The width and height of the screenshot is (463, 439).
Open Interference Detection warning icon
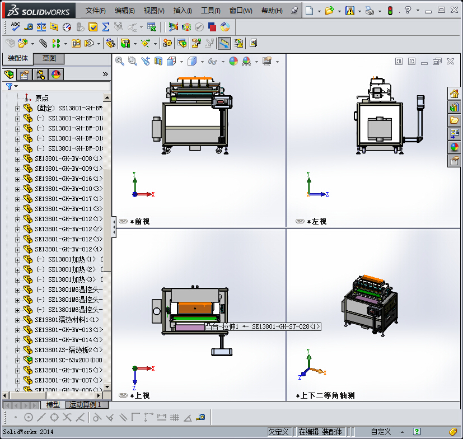(x=238, y=44)
